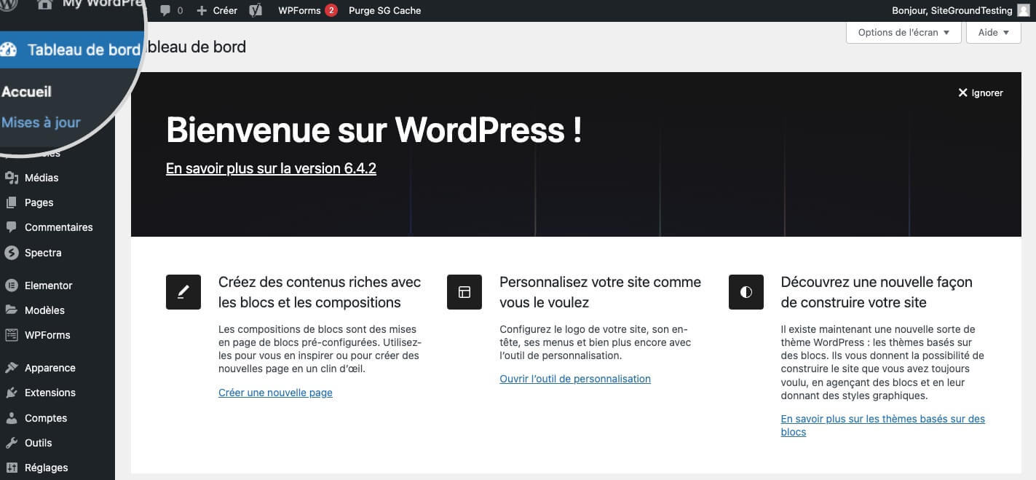Click heading Personnalisez votre site comme vous le voulez
Image resolution: width=1036 pixels, height=480 pixels.
click(x=600, y=292)
